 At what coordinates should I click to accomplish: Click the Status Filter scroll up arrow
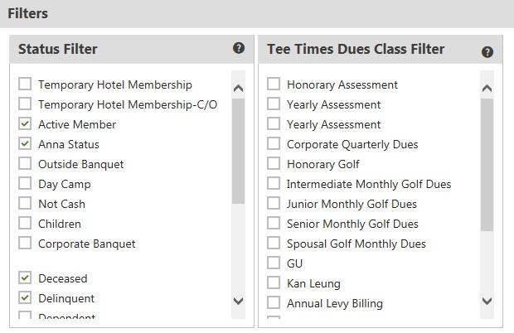pyautogui.click(x=238, y=88)
